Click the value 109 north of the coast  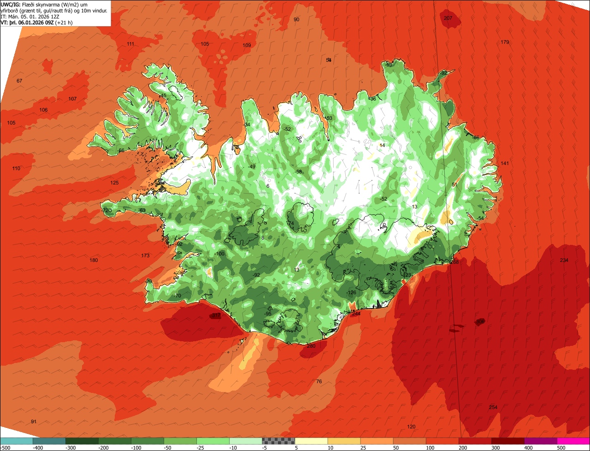click(x=247, y=45)
